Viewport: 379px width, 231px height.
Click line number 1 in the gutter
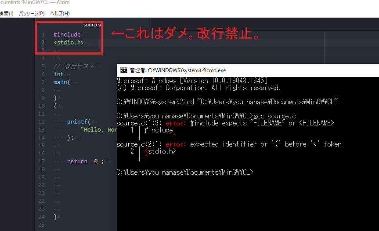[43, 34]
